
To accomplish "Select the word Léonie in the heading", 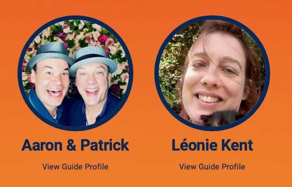I will [x=195, y=145].
